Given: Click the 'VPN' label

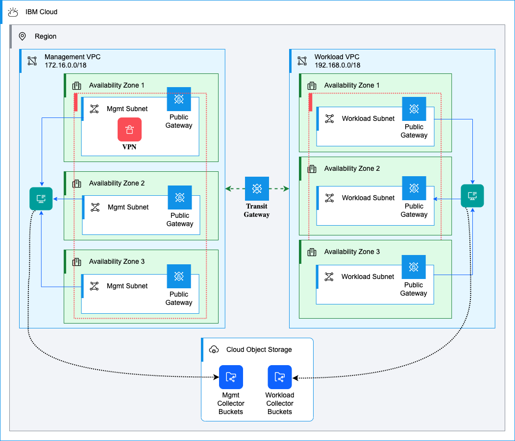Looking at the screenshot, I should click(x=129, y=147).
